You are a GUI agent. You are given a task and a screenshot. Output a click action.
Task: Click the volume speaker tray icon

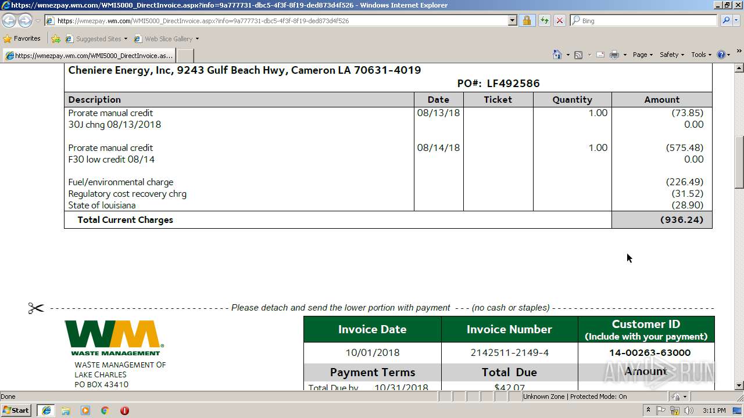(689, 410)
